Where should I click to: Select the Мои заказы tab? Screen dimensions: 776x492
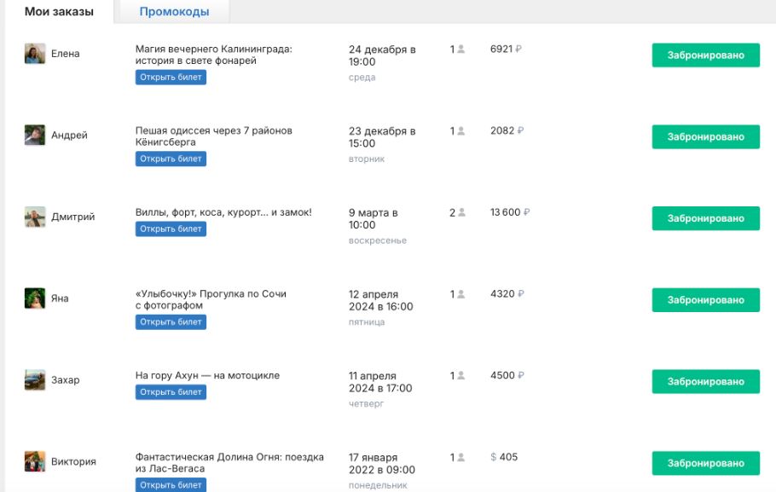click(x=59, y=12)
